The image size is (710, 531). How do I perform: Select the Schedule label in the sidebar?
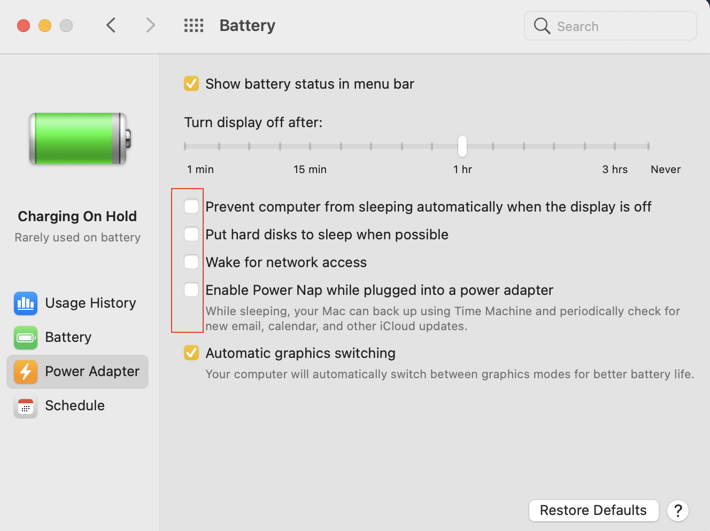tap(75, 406)
